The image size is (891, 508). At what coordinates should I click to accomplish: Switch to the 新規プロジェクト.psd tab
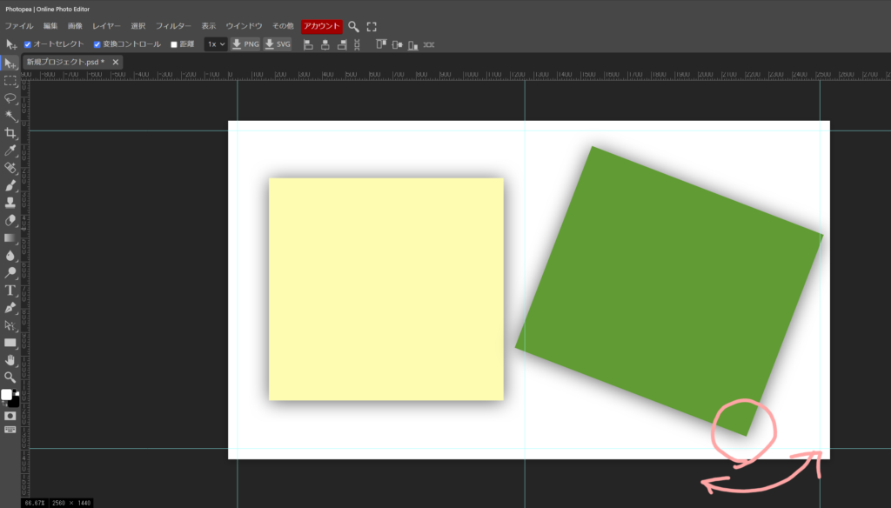point(64,63)
